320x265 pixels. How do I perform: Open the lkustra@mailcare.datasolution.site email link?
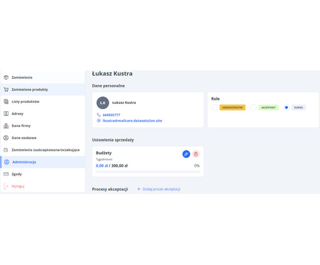(132, 121)
